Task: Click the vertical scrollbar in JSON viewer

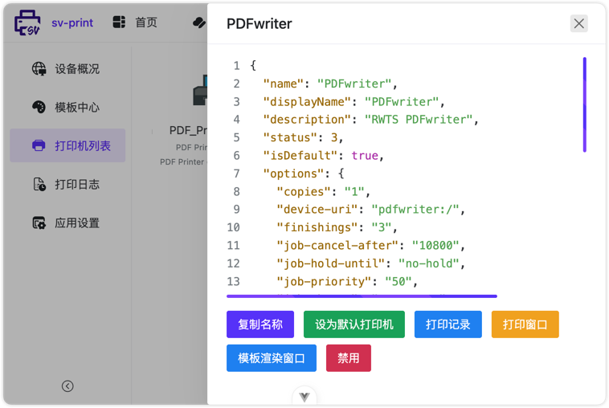Action: (x=584, y=104)
